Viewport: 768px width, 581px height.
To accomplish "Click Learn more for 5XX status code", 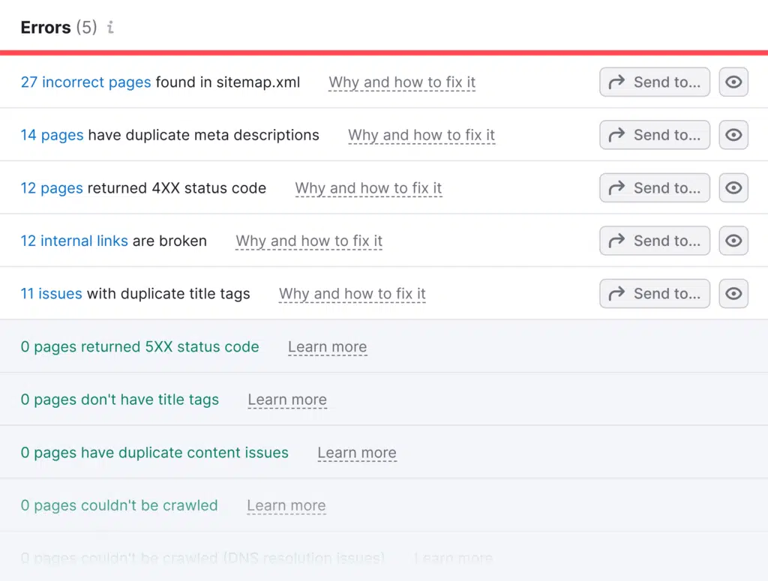I will (x=327, y=347).
